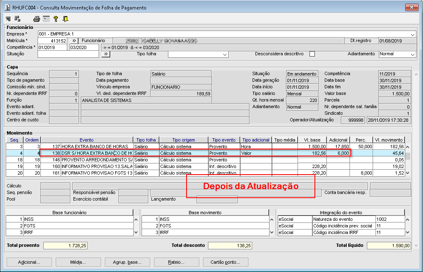Viewport: 423px width, 272px height.
Task: Open the calendar grid toolbar icon
Action: tap(46, 19)
